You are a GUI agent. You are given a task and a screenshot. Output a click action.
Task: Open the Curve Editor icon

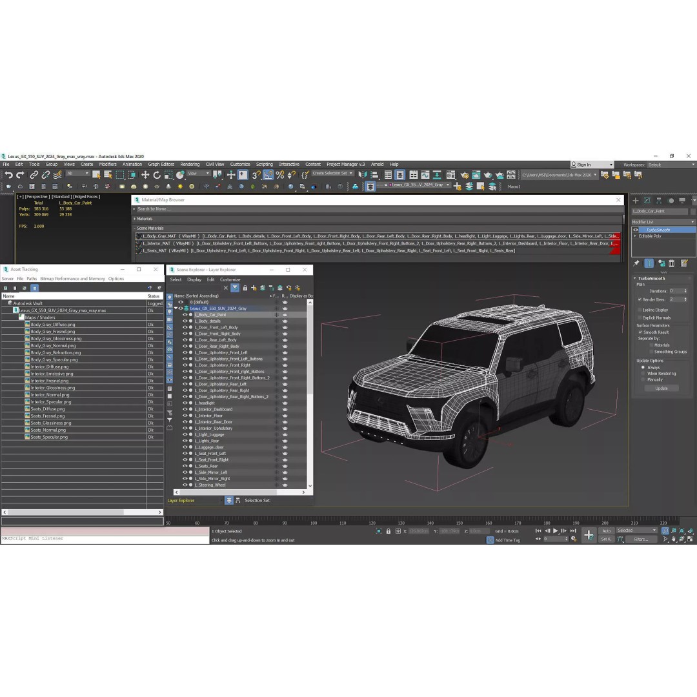coord(425,175)
